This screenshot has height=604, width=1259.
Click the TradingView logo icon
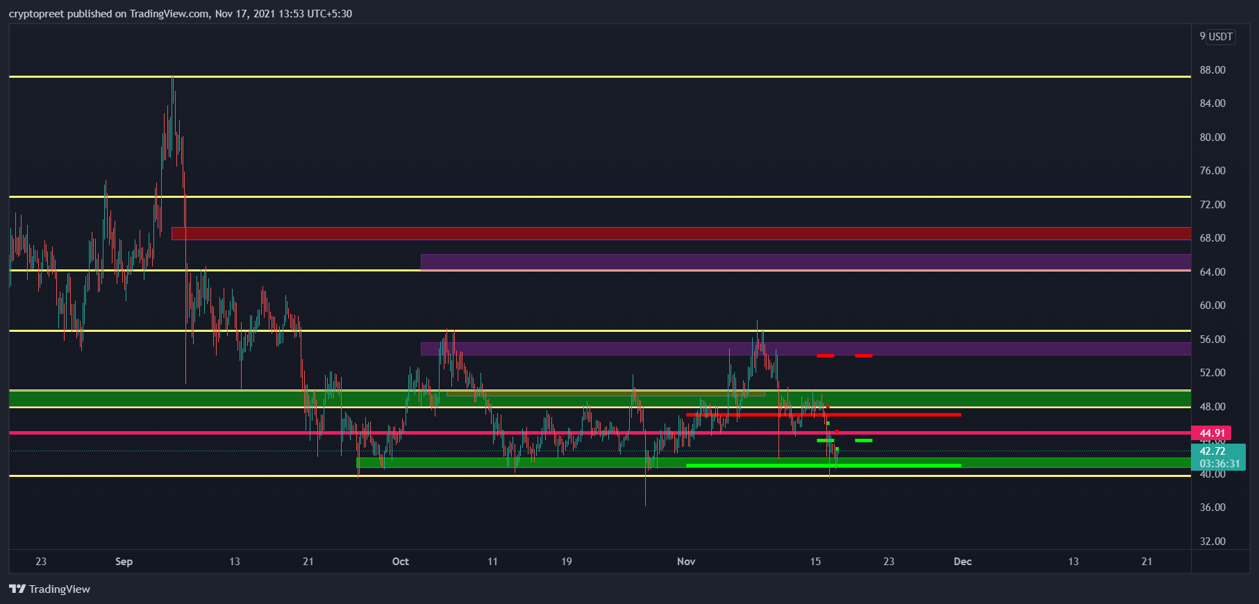(x=17, y=589)
